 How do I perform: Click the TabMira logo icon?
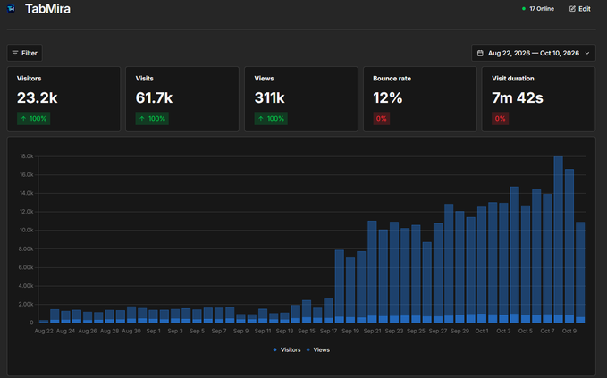coord(12,9)
